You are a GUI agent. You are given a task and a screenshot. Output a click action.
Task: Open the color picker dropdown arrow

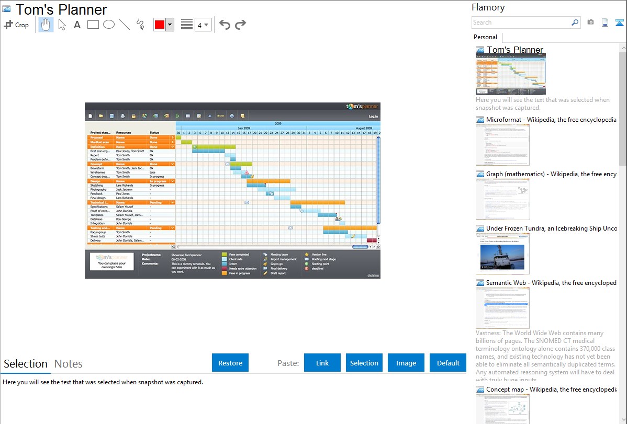pyautogui.click(x=170, y=25)
